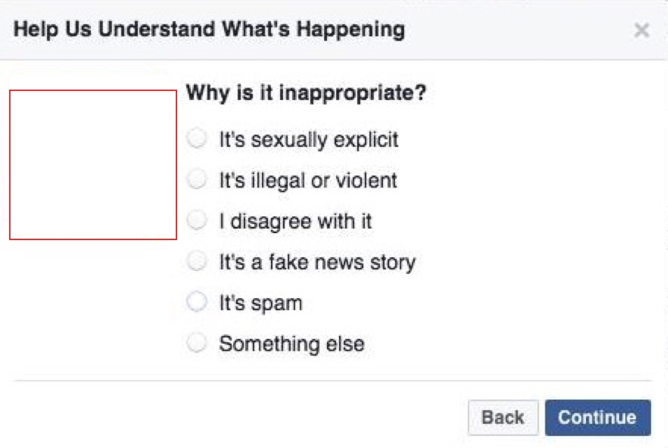
Task: Select the "I disagree with it" radio button
Action: pyautogui.click(x=197, y=220)
